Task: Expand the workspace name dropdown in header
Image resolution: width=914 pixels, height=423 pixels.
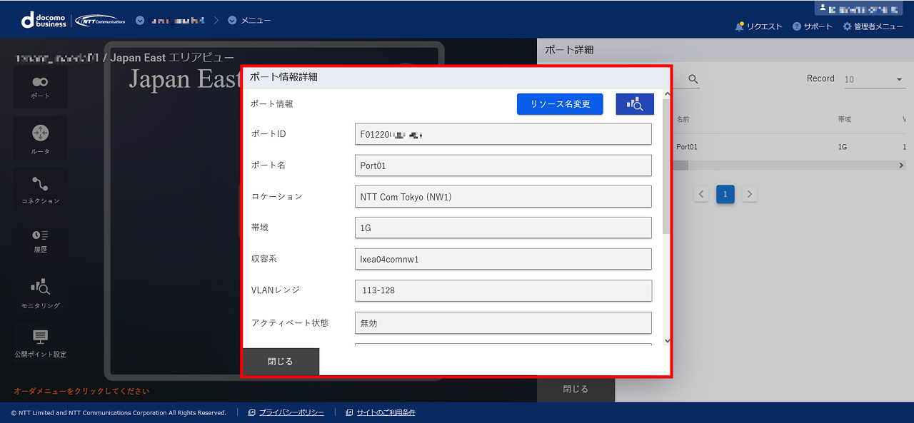Action: tap(140, 20)
